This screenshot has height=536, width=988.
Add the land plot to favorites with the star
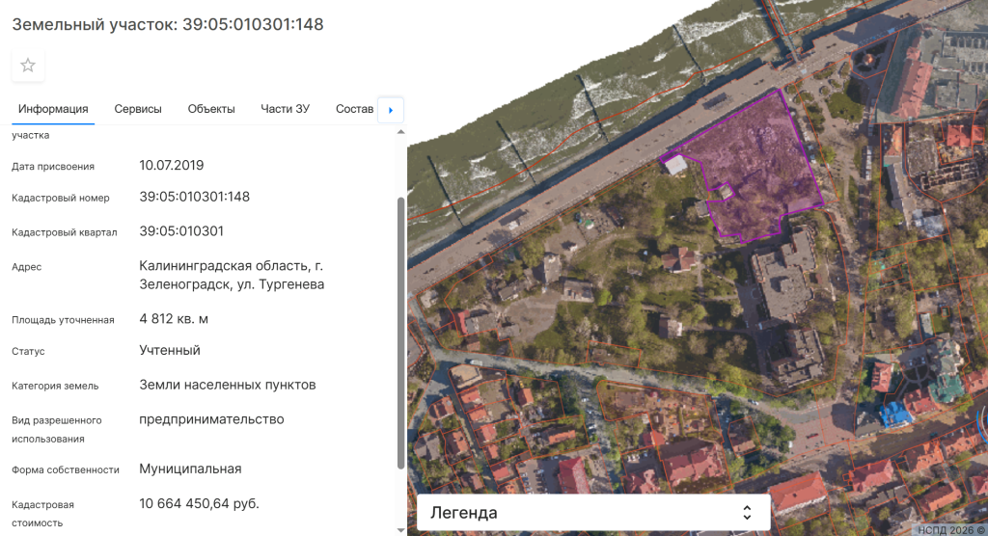tap(28, 66)
